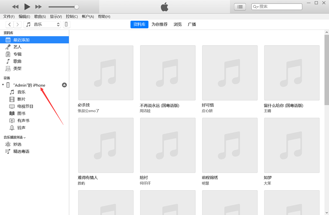Viewport: 329px width, 215px height.
Task: Start playback with the play button
Action: pos(27,7)
